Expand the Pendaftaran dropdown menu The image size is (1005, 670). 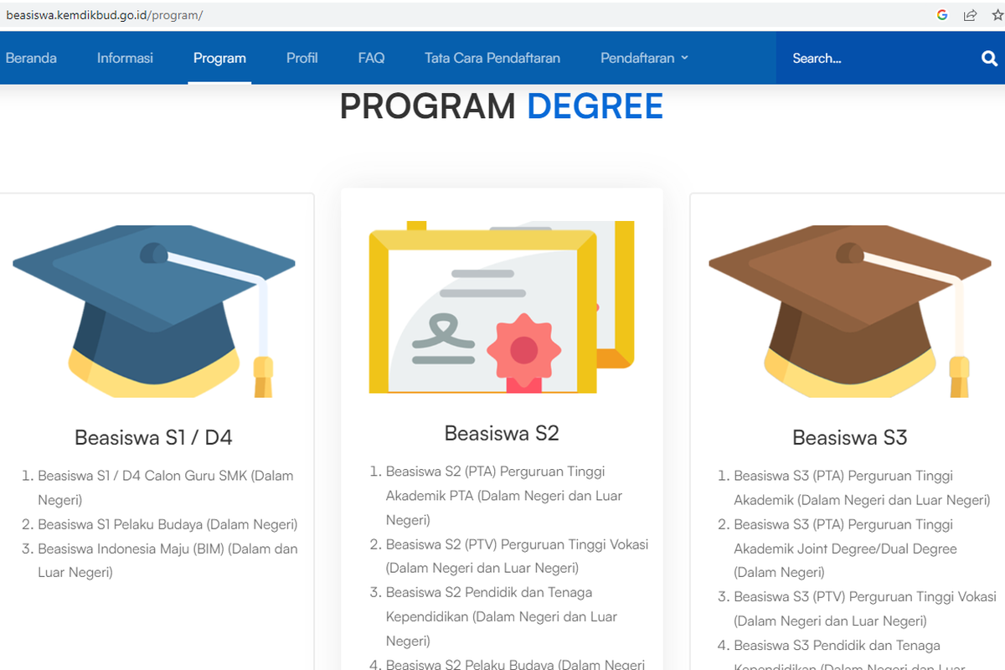pos(644,59)
